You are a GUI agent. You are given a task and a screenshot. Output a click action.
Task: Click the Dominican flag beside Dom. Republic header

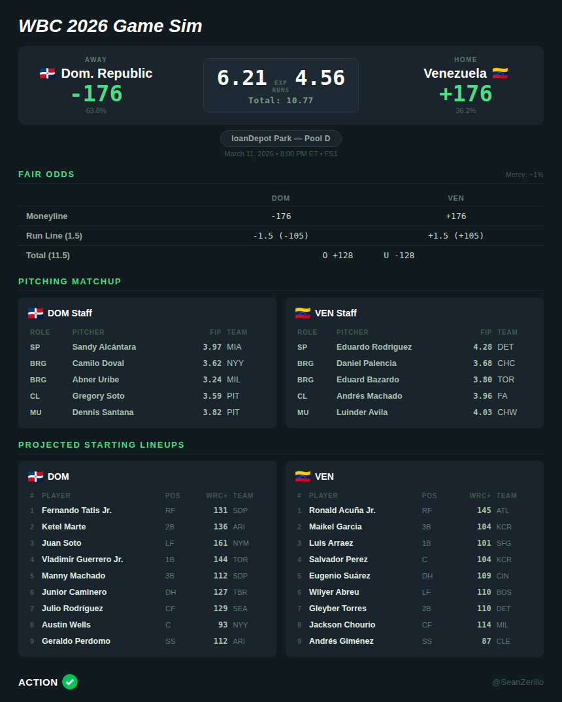pos(47,73)
